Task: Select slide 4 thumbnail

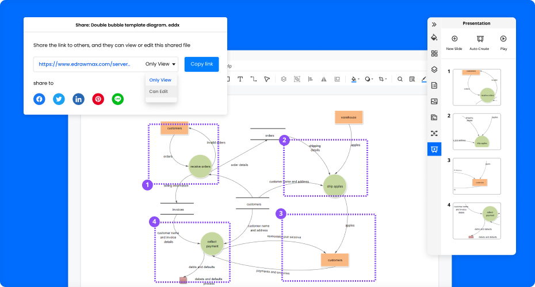Action: (x=477, y=220)
